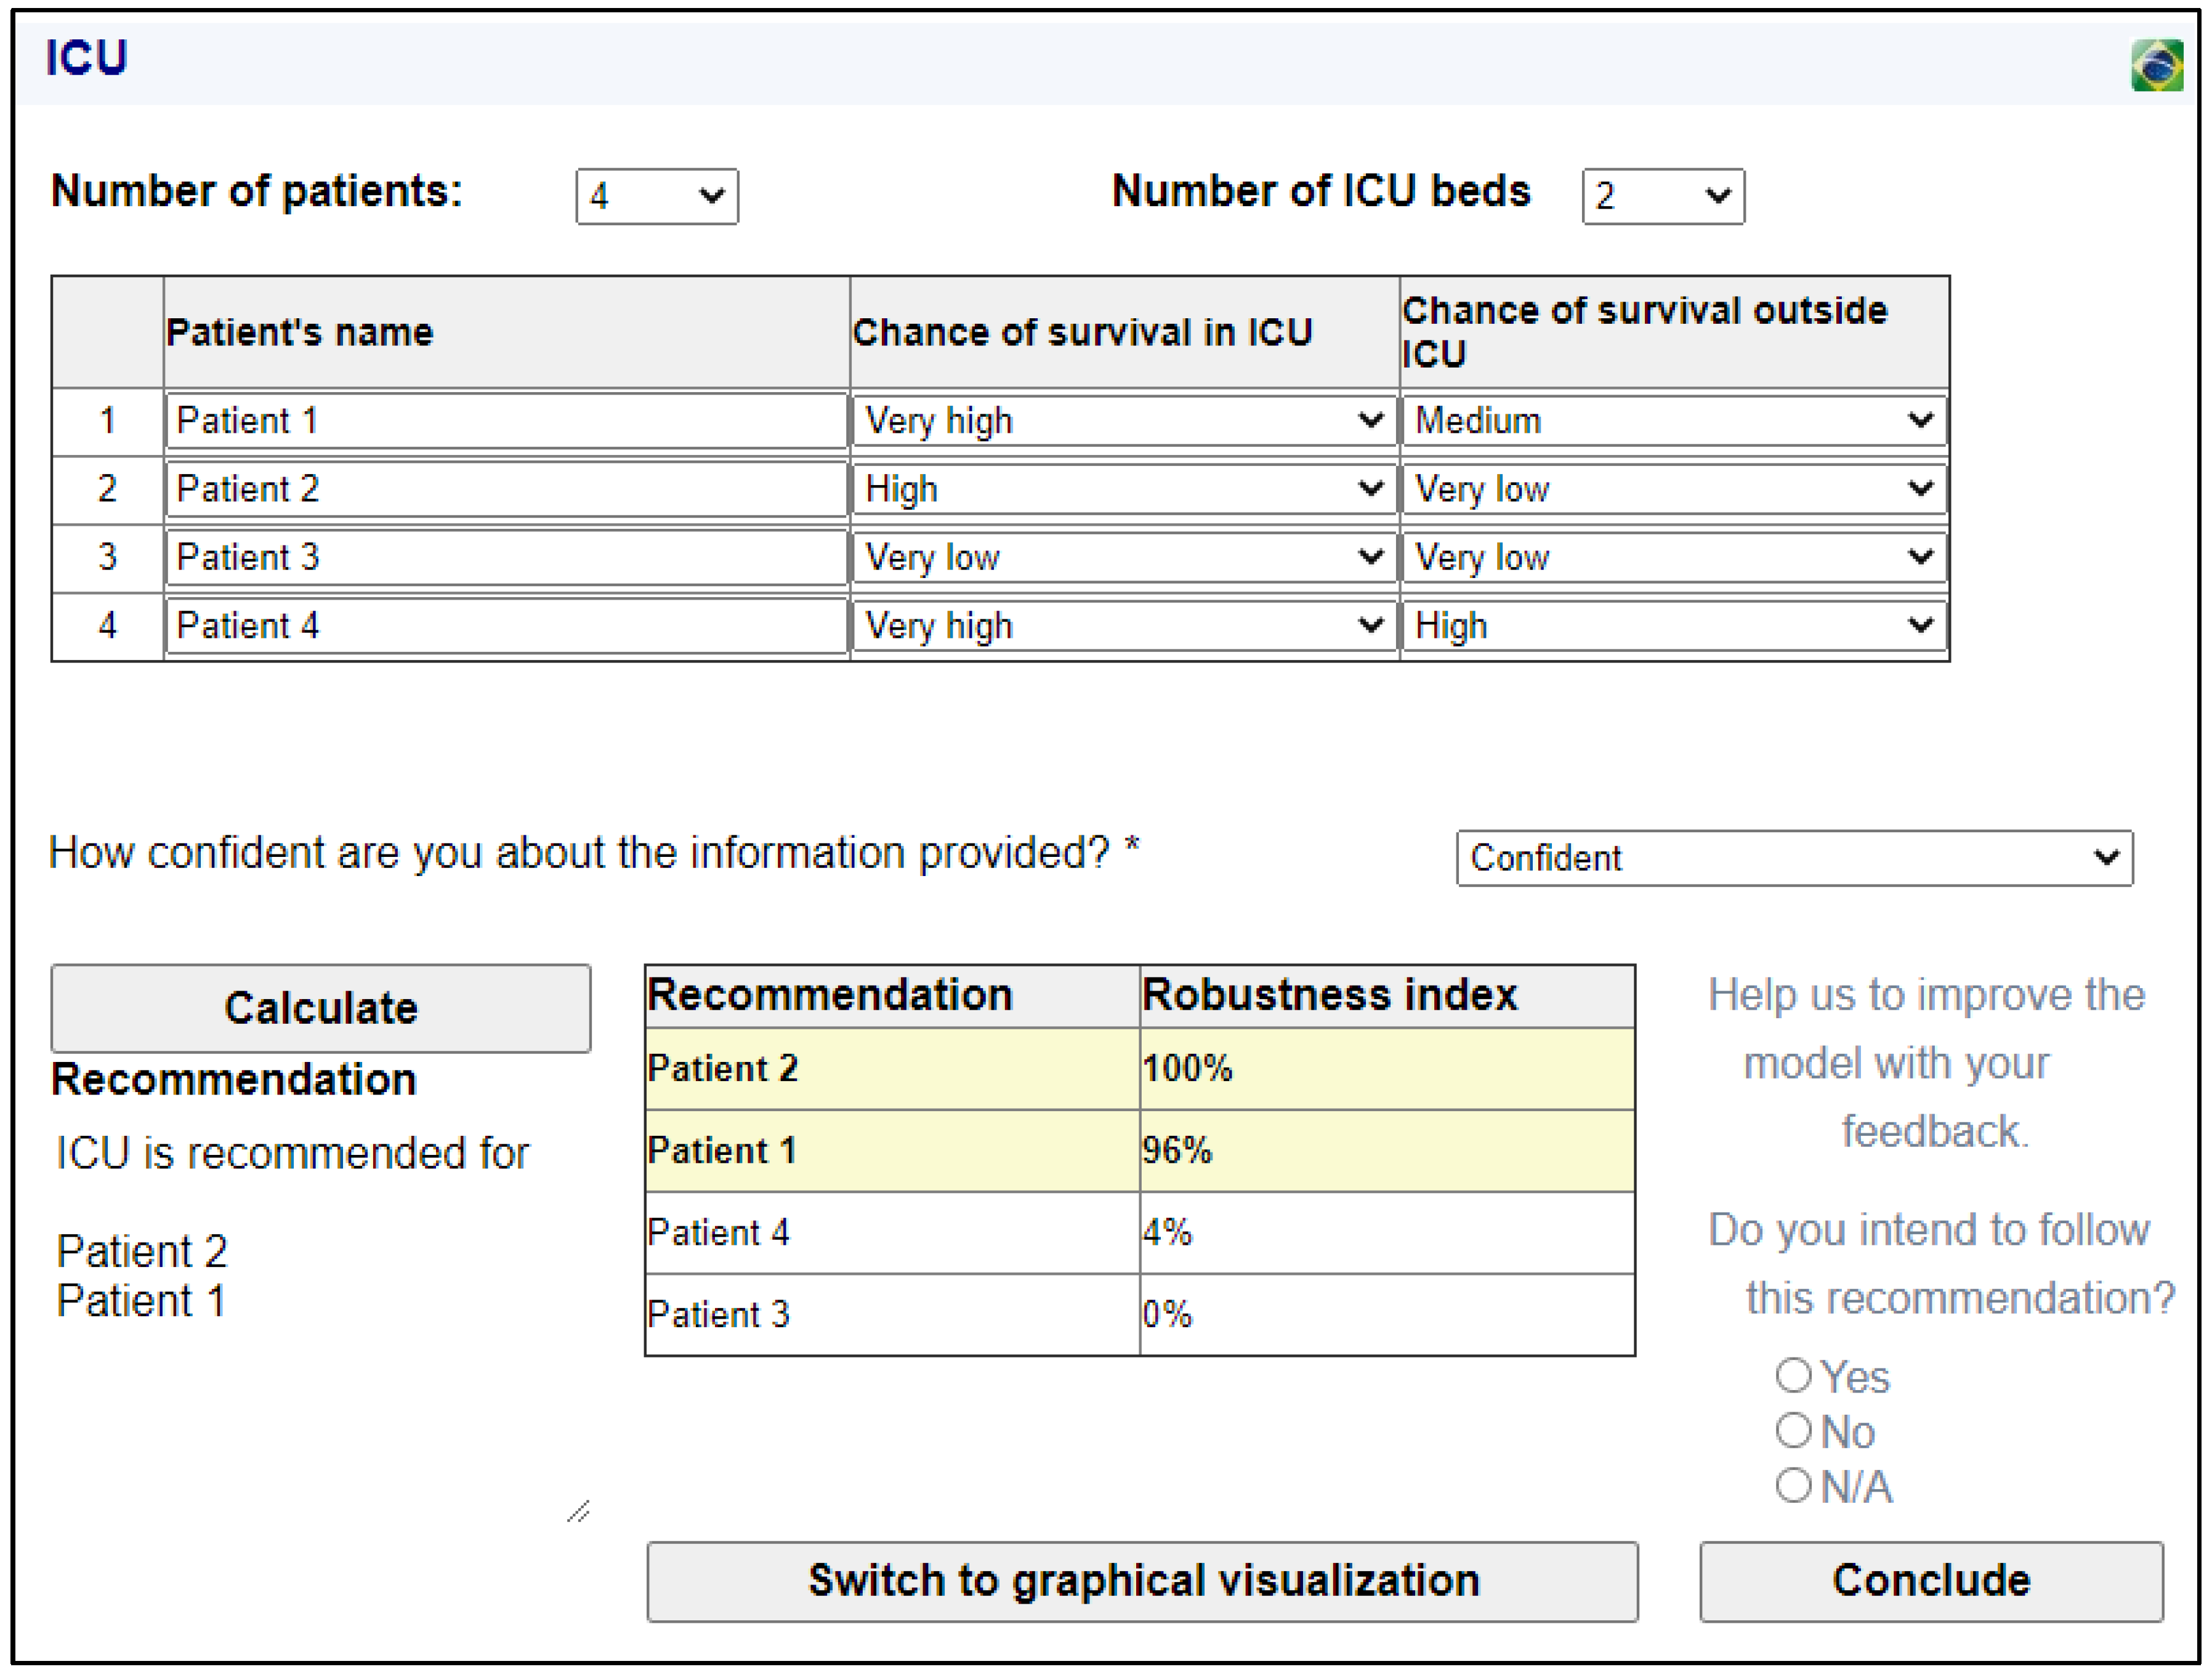Image resolution: width=2212 pixels, height=1672 pixels.
Task: Click the Chance of survival in ICU header
Action: coord(1124,332)
